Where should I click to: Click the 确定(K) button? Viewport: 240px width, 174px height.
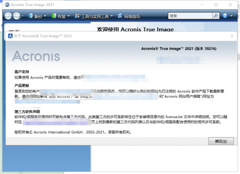point(221,141)
